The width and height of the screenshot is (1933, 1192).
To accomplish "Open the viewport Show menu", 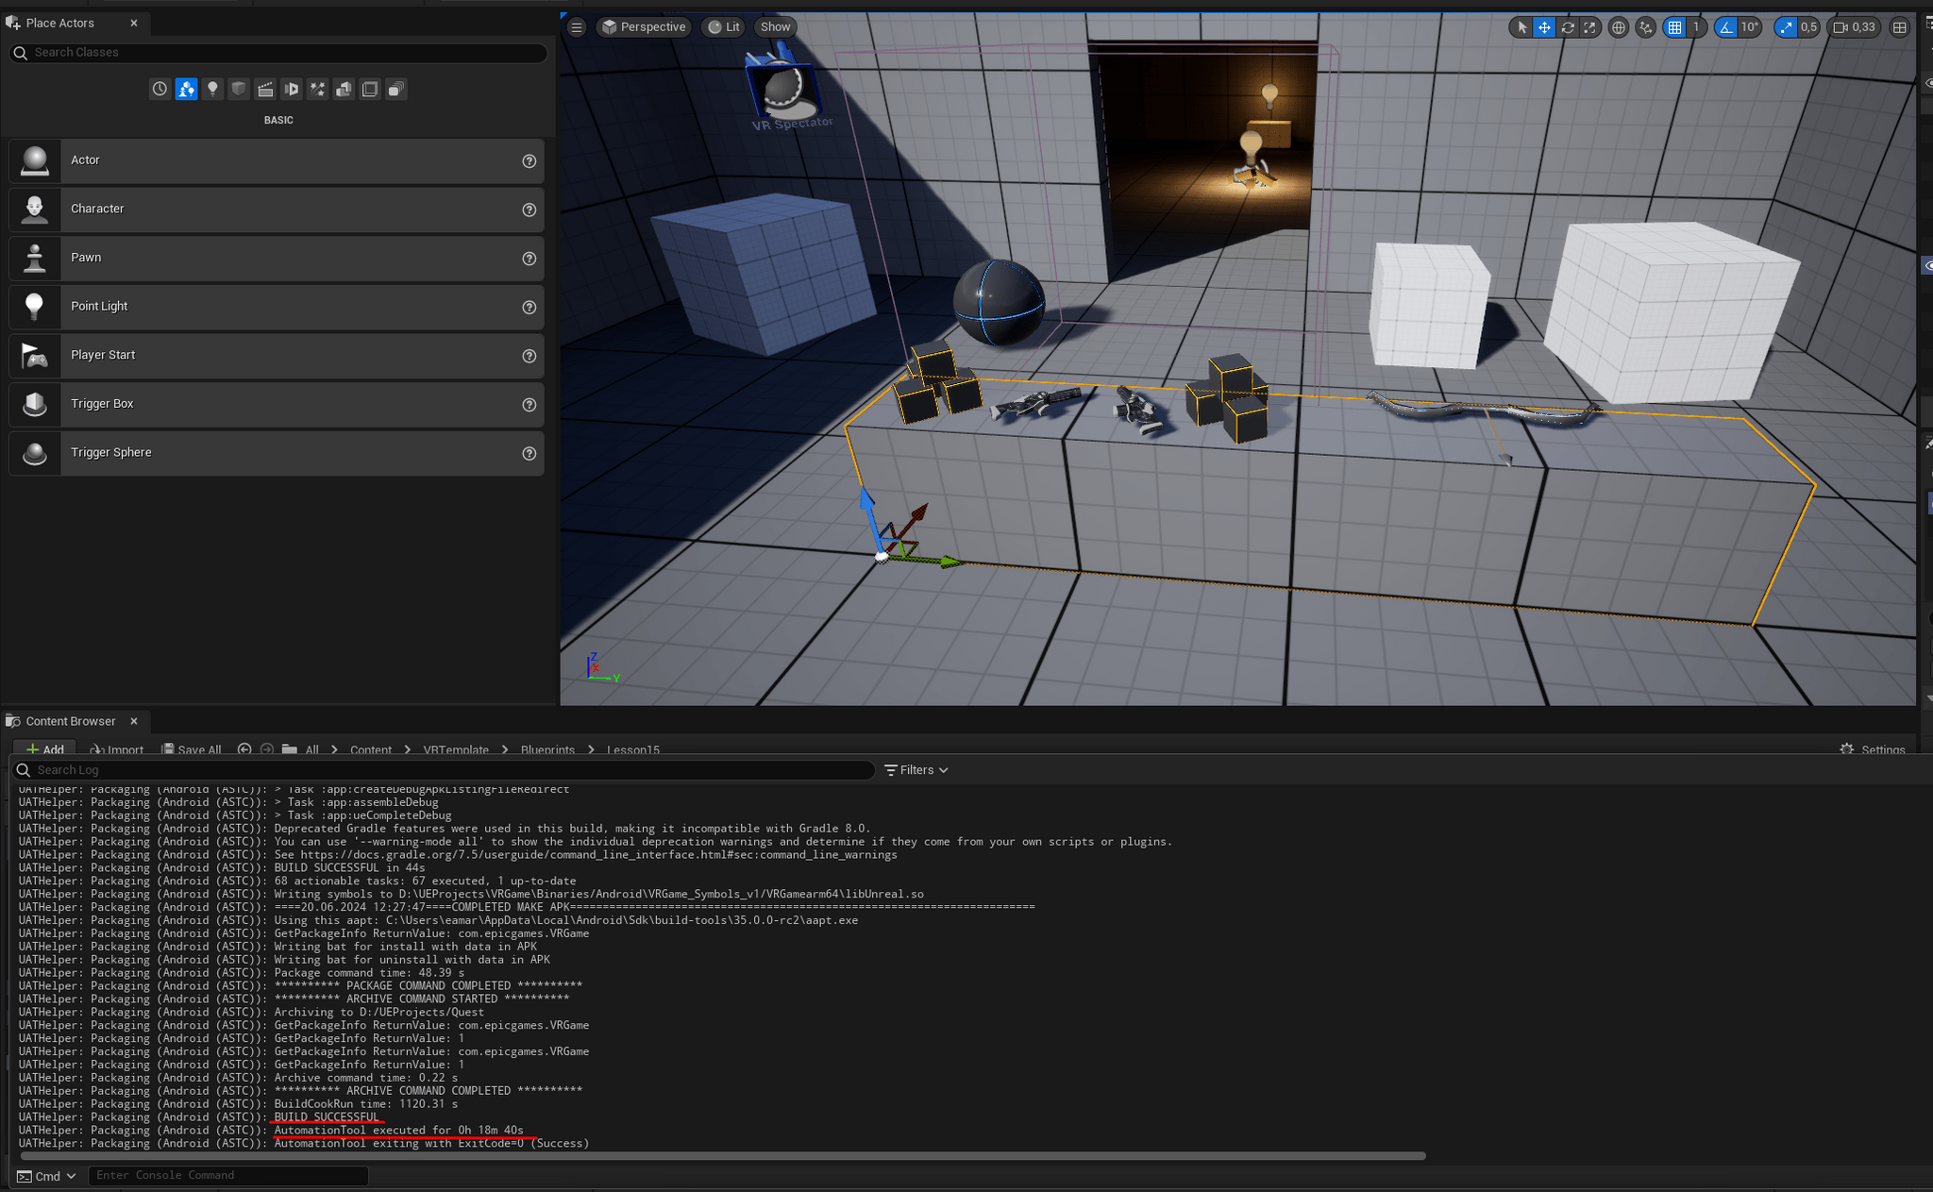I will click(775, 27).
